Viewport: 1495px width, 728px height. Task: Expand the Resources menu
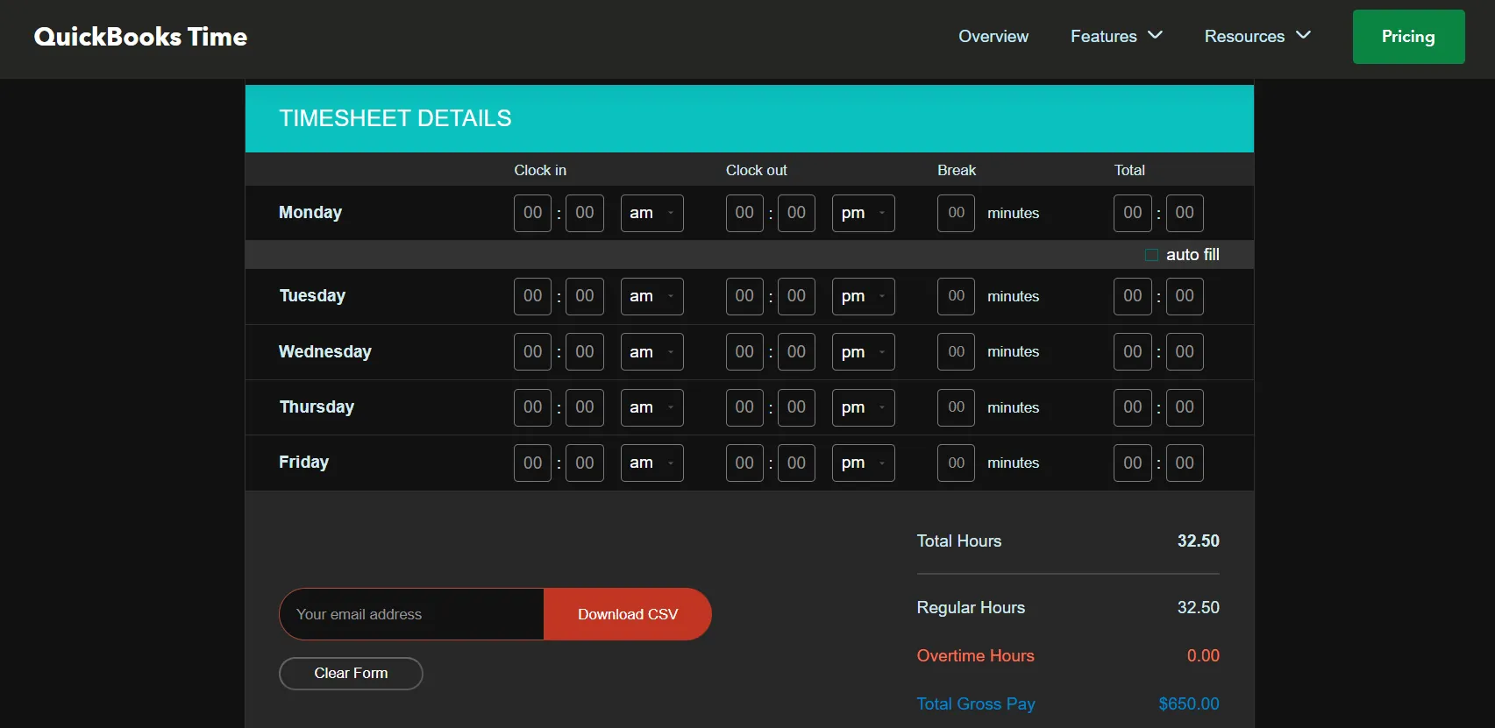pos(1257,37)
